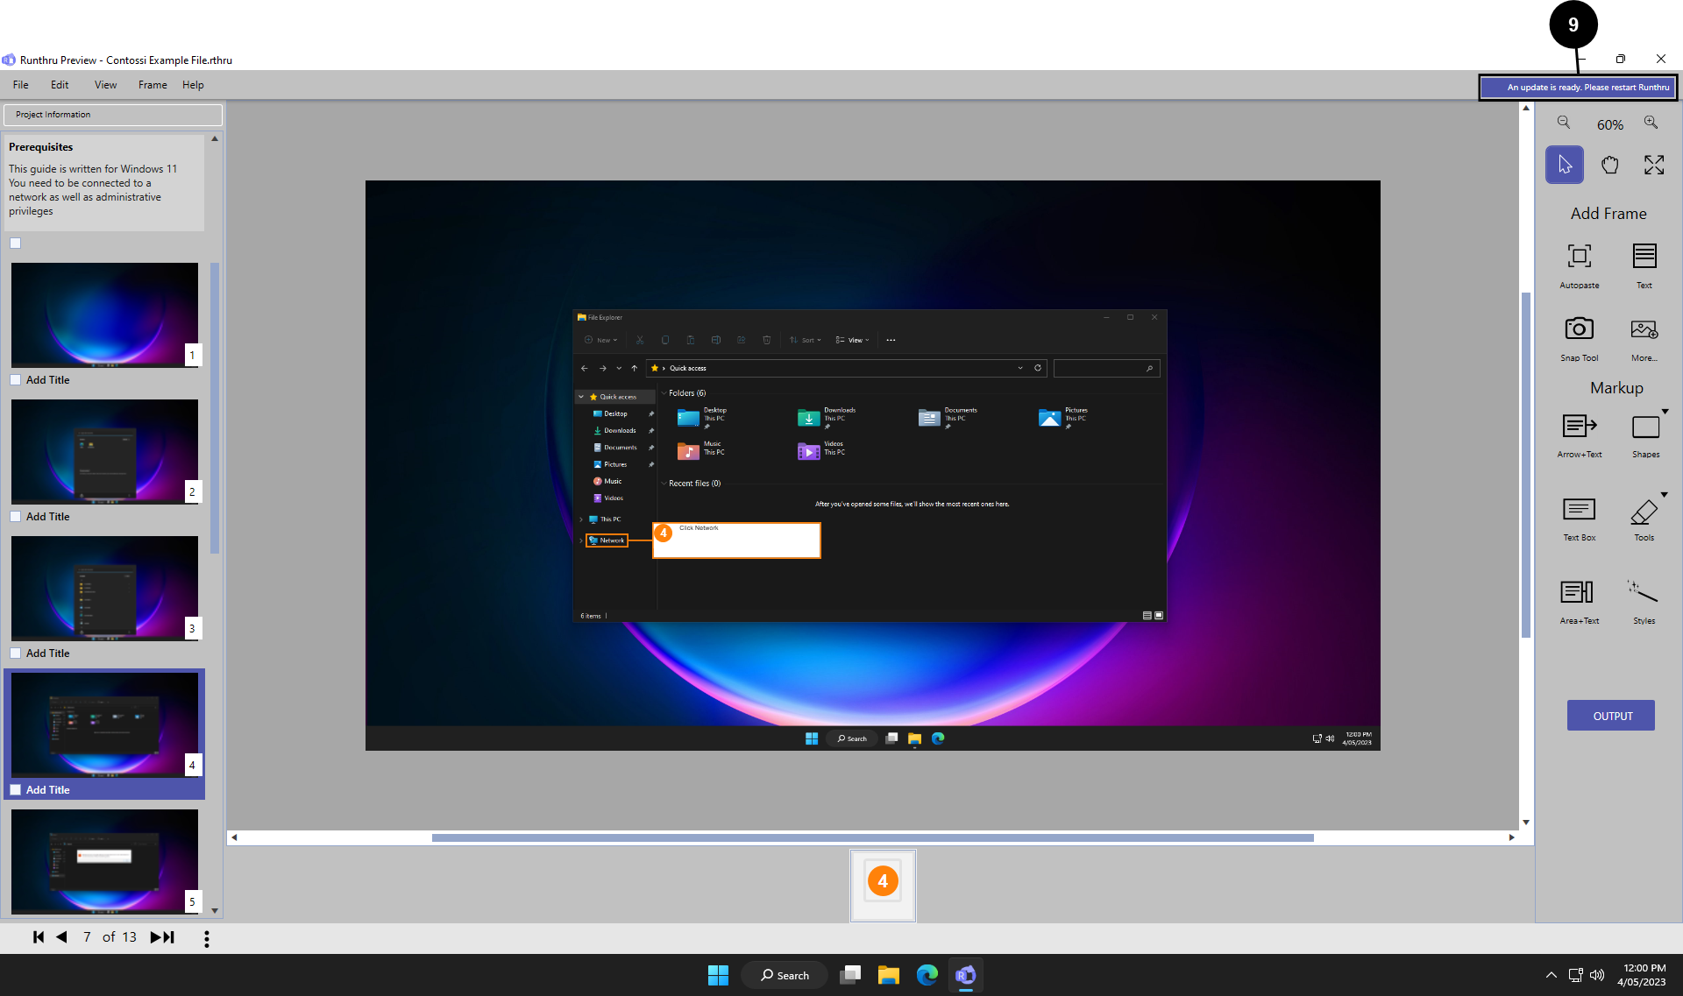Expand the Shapes dropdown arrow
1683x996 pixels.
point(1665,412)
